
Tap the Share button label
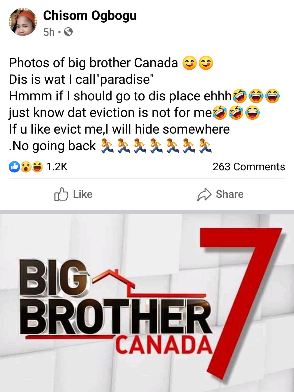[229, 194]
